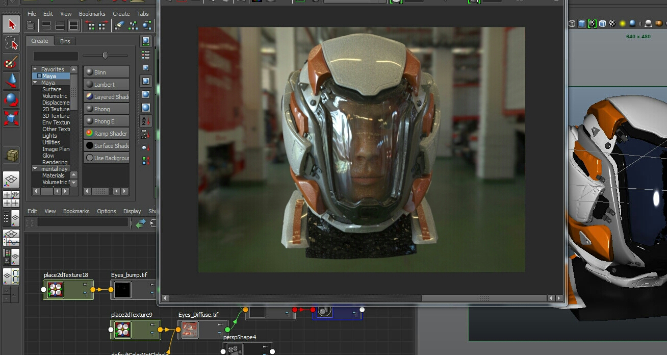Switch to single perspective view layout
This screenshot has height=355, width=667.
(x=11, y=180)
